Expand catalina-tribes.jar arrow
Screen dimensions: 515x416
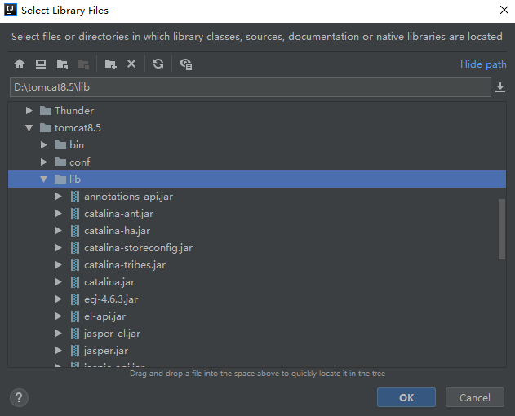pyautogui.click(x=59, y=264)
